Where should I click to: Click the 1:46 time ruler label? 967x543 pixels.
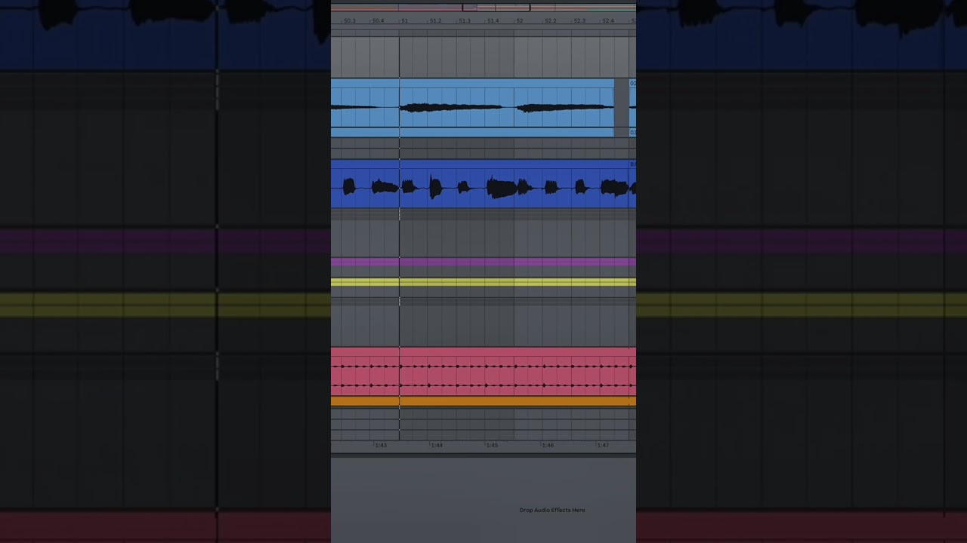click(x=548, y=446)
